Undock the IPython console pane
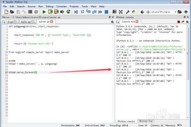The height and width of the screenshot is (127, 191). (185, 17)
